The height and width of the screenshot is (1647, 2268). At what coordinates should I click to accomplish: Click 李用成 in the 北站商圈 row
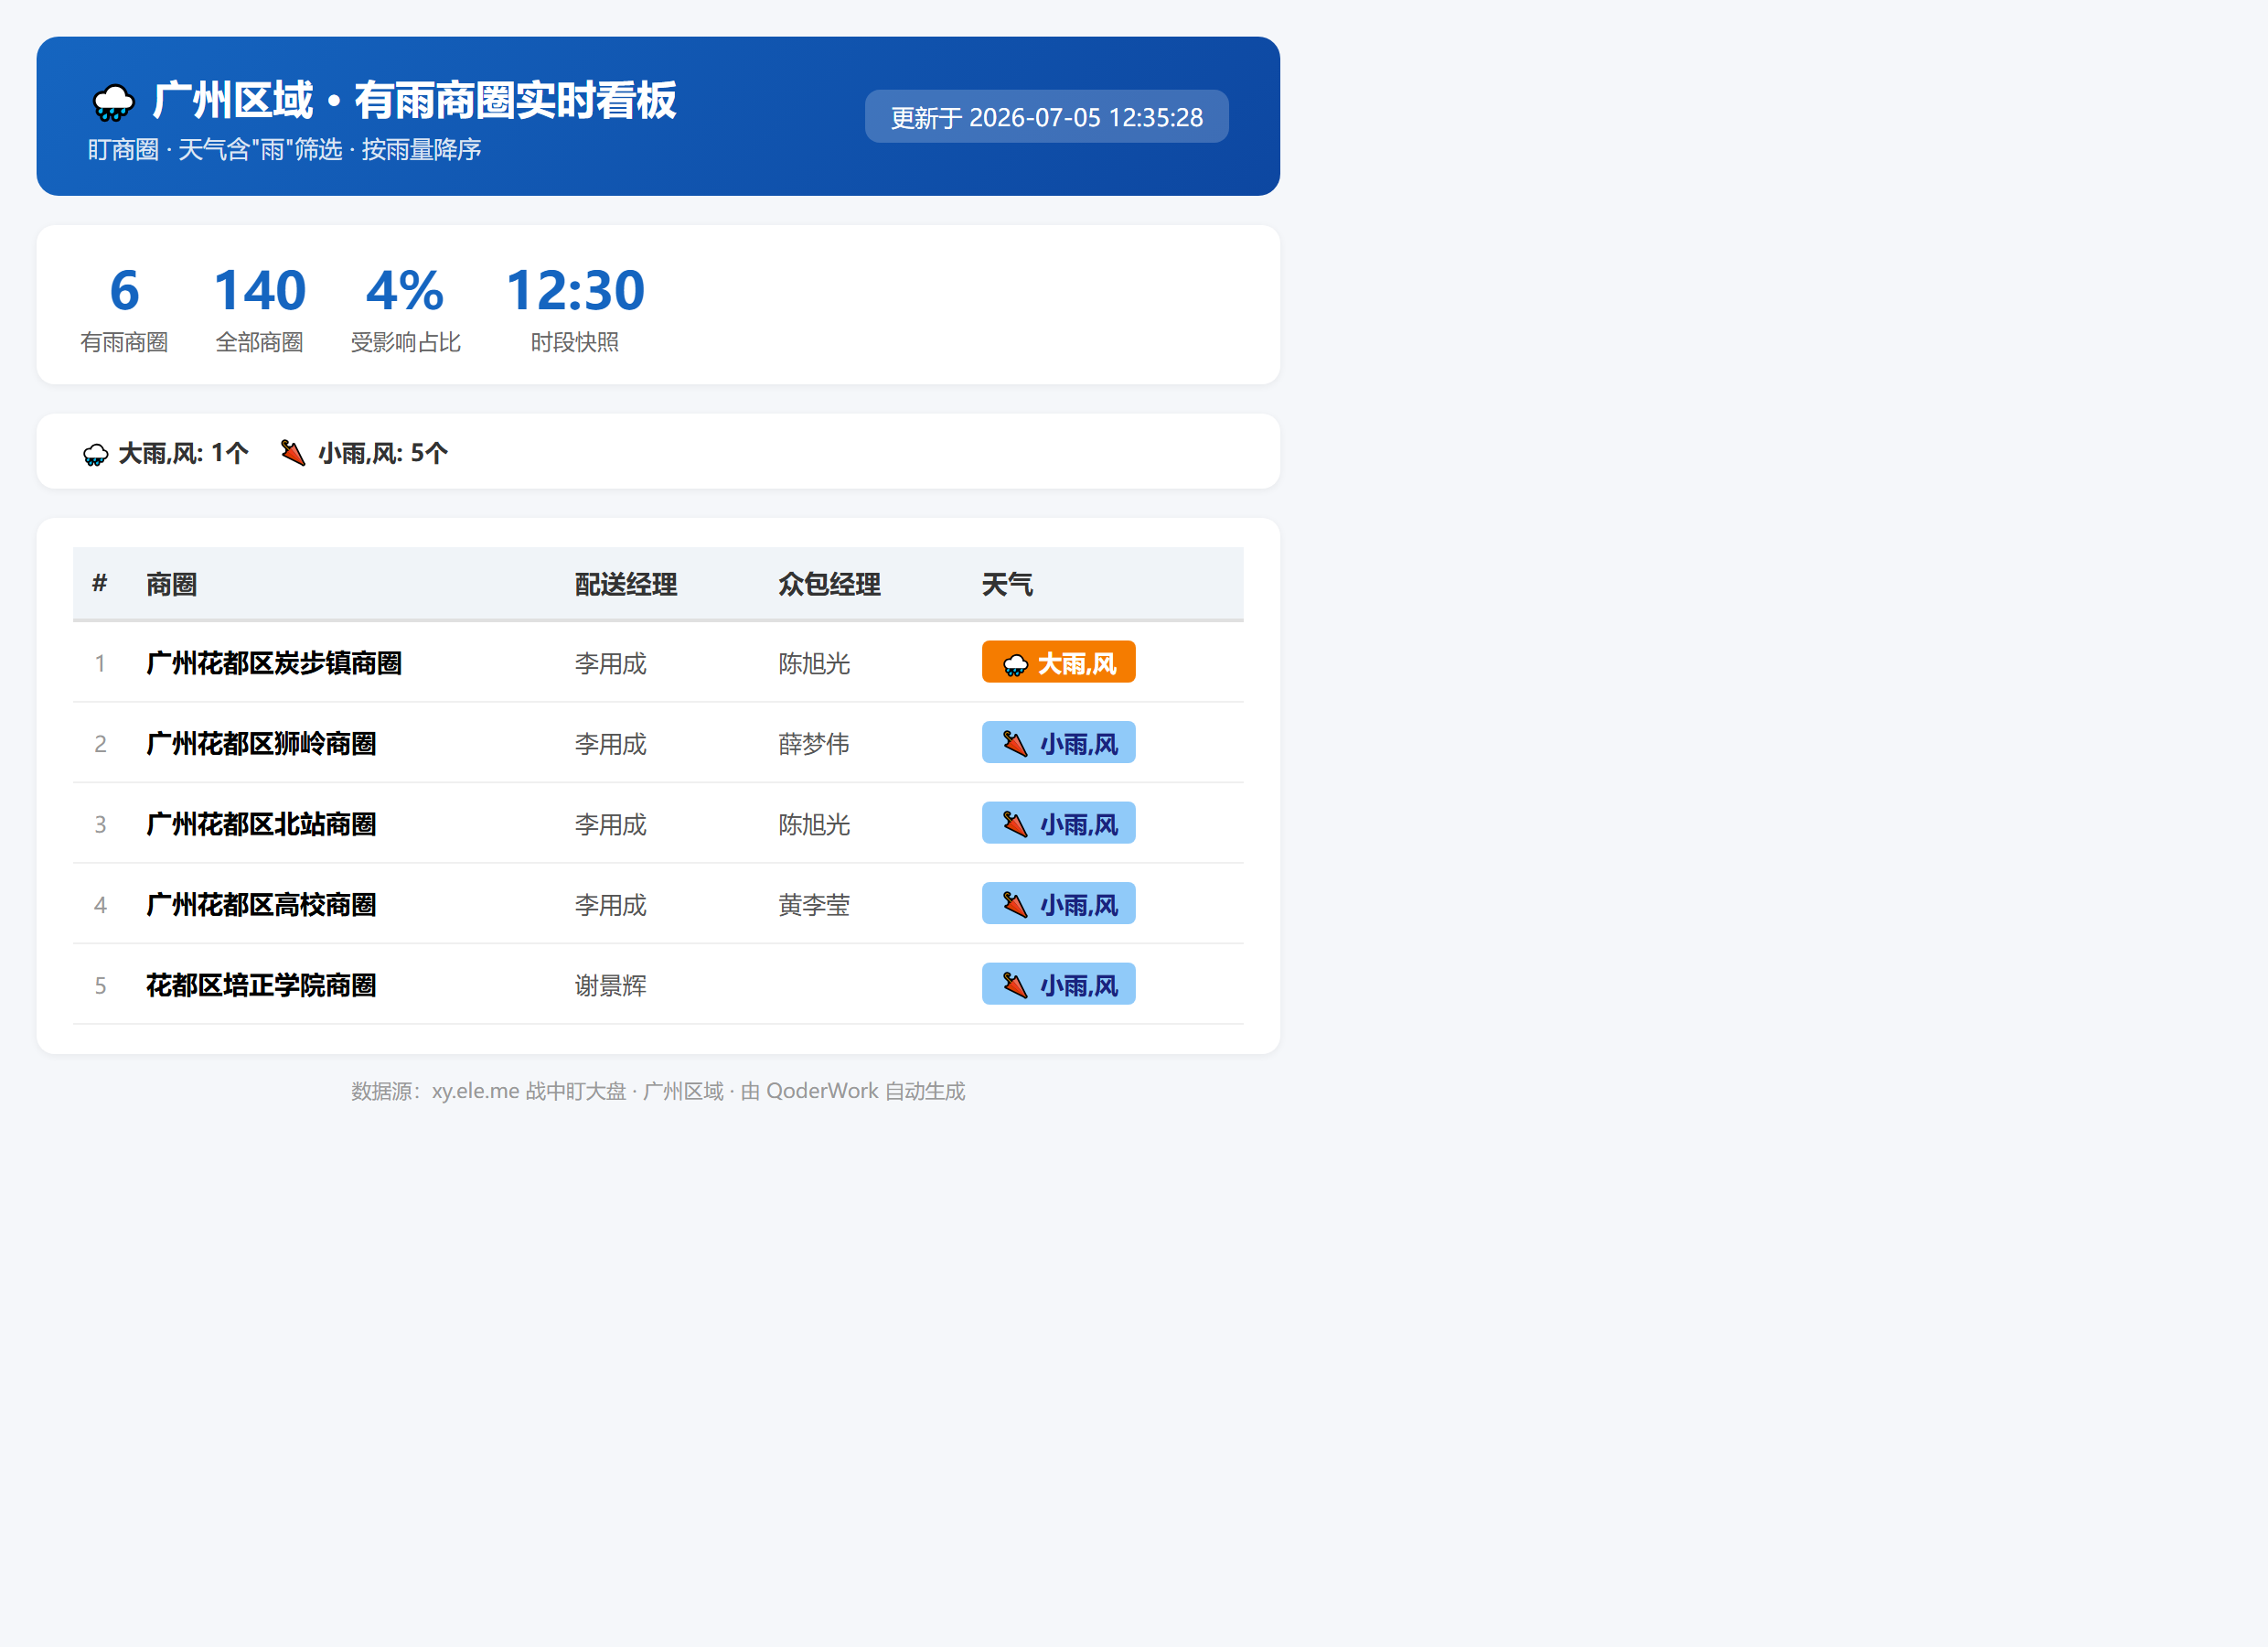pyautogui.click(x=611, y=824)
